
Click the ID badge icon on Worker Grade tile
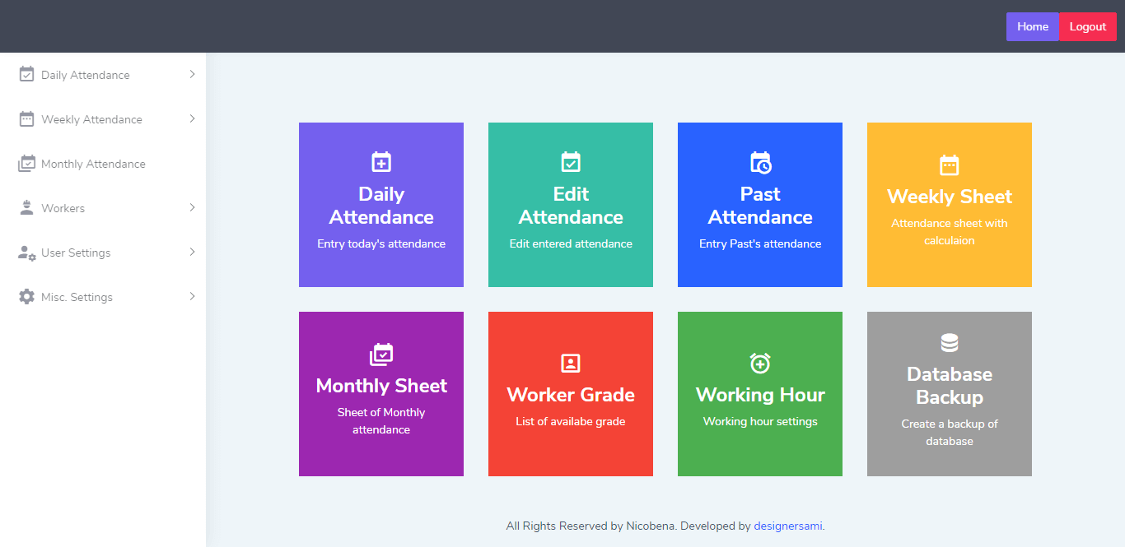click(x=571, y=363)
